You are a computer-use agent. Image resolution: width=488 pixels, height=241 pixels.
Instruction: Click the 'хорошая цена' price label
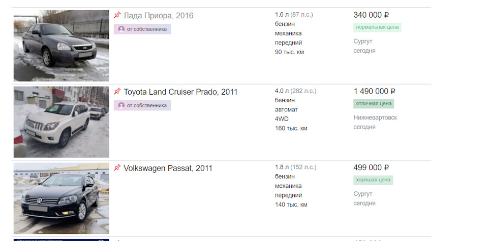click(373, 180)
